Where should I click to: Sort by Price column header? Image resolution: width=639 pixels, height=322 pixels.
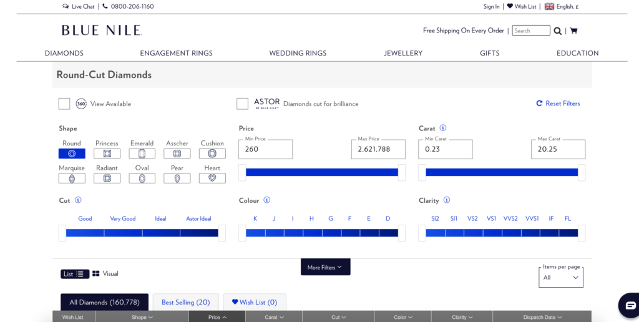pyautogui.click(x=217, y=317)
